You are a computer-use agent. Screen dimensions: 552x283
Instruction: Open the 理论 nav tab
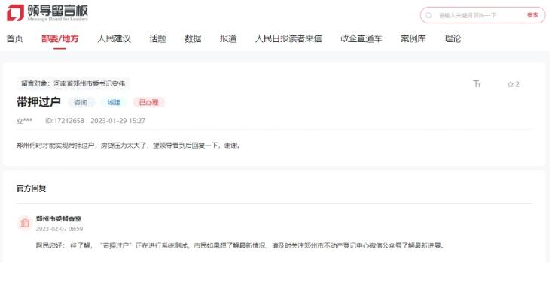[x=453, y=38]
